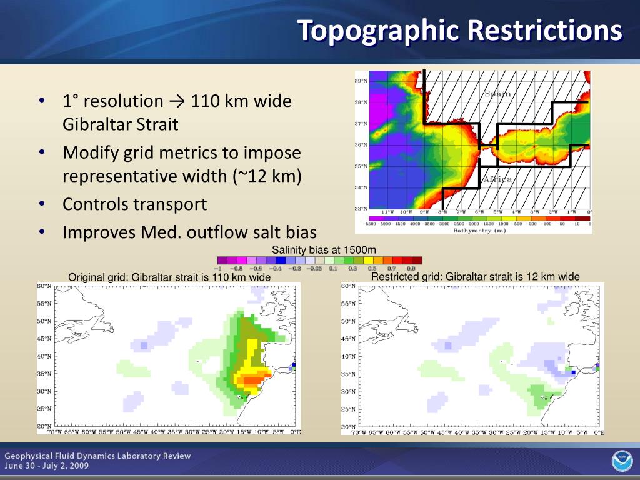Viewport: 640px width, 480px height.
Task: Click the 'Modify grid metrics to impose' bullet
Action: [182, 152]
